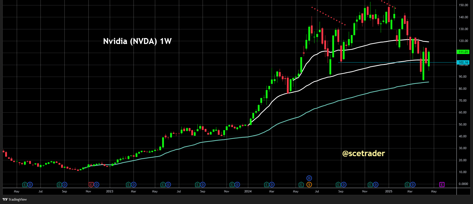Viewport: 473px width, 204px height.
Task: Select the red dotted trendline near July 2024
Action: click(x=328, y=16)
